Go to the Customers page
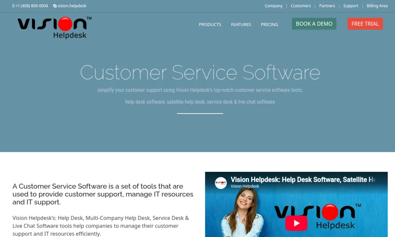The image size is (395, 237). pos(301,6)
